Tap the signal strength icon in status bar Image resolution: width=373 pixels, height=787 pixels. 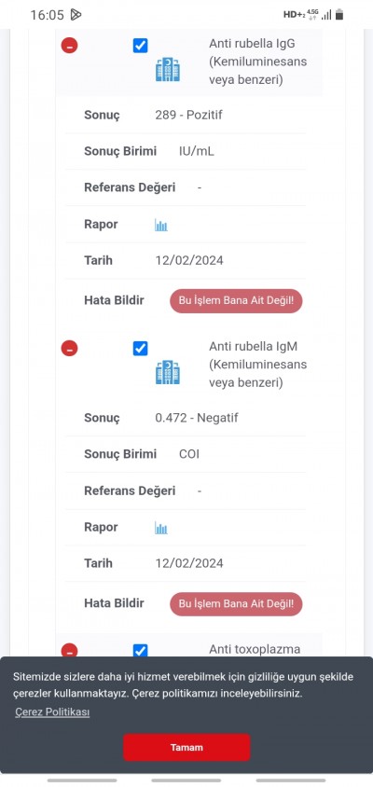pyautogui.click(x=326, y=15)
